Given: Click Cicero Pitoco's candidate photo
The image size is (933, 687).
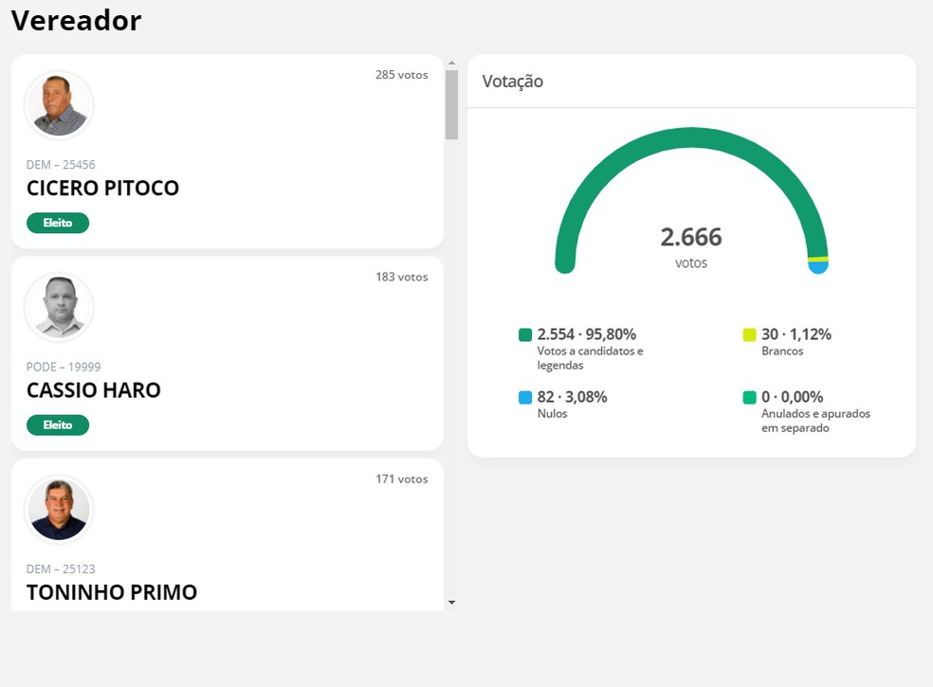Looking at the screenshot, I should point(59,105).
